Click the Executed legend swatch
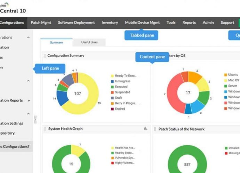This screenshot has height=173, width=240. (x=112, y=87)
